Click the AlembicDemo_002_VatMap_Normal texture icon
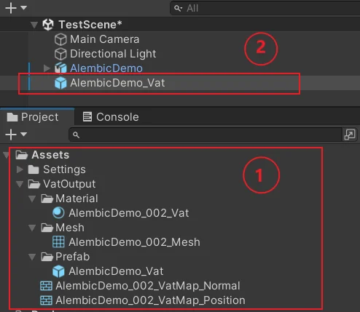 [x=46, y=286]
